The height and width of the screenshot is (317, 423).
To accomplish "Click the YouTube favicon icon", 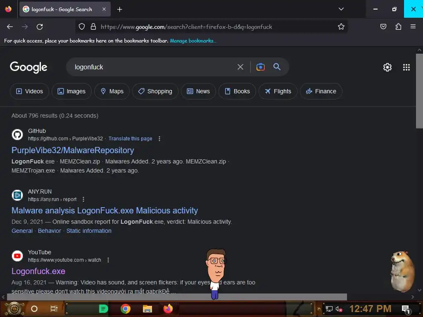I will coord(17,256).
